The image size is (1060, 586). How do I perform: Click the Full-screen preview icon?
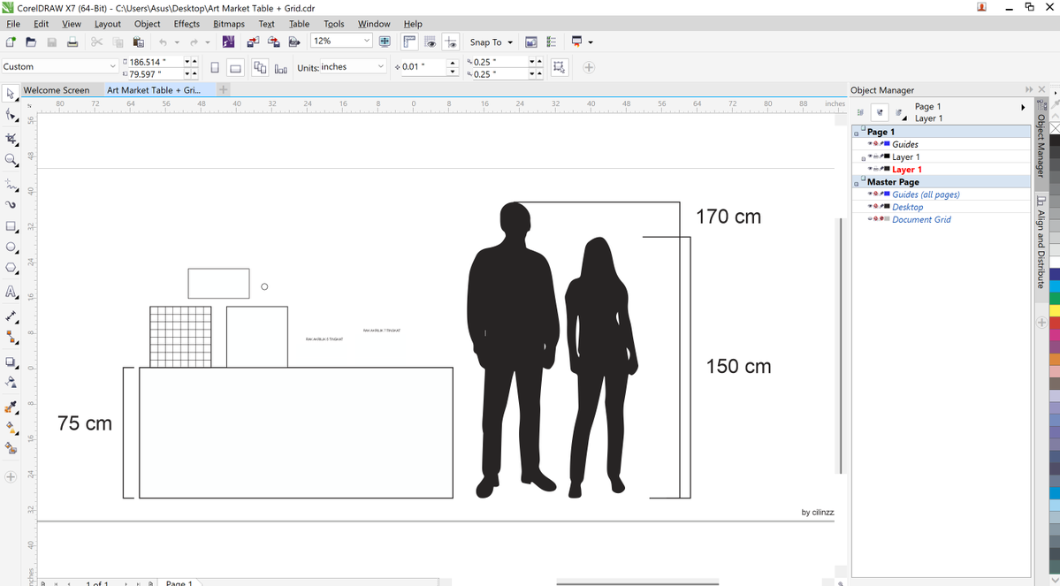(x=385, y=42)
